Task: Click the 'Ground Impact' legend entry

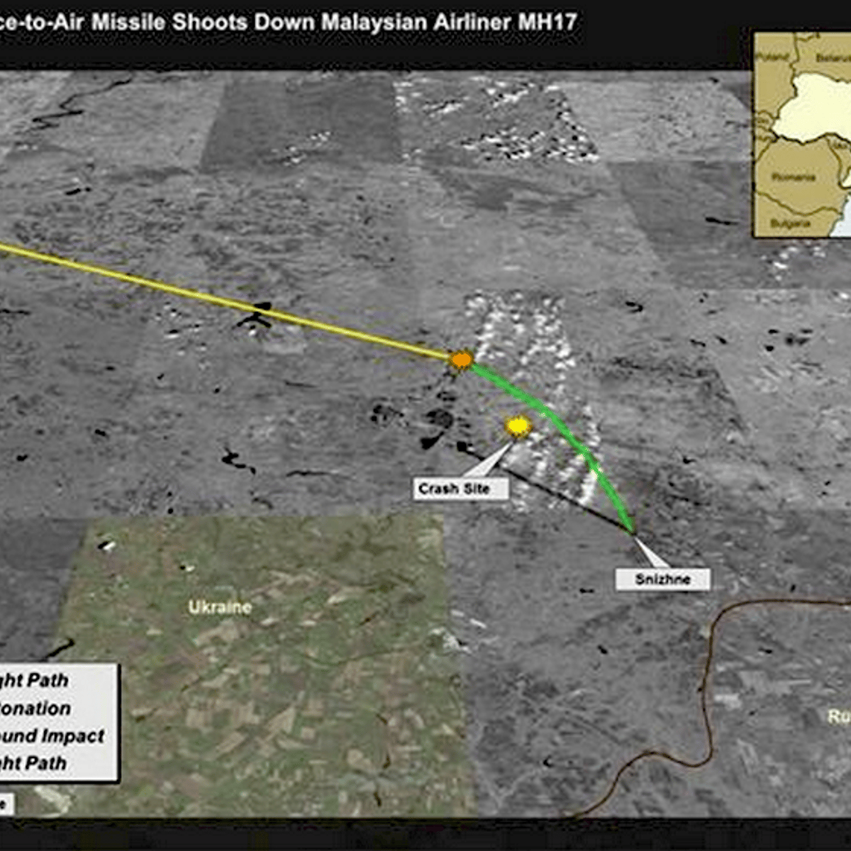Action: (52, 736)
